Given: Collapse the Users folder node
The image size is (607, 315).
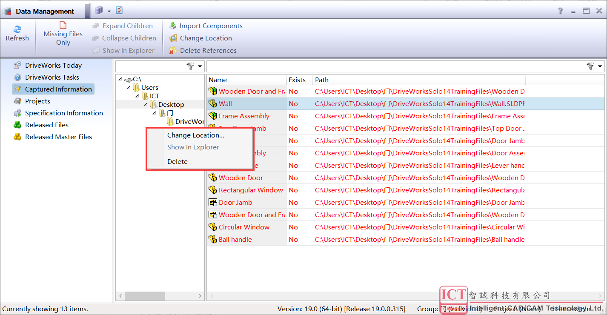Looking at the screenshot, I should [x=129, y=88].
